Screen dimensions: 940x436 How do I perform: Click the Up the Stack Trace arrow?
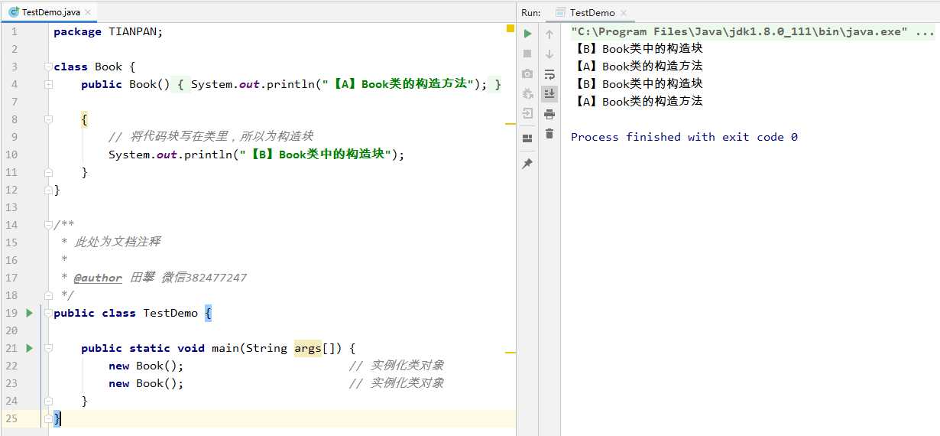tap(549, 34)
